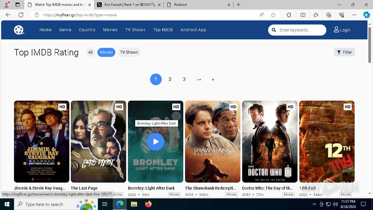Switch to the Redirect tab

click(x=198, y=5)
